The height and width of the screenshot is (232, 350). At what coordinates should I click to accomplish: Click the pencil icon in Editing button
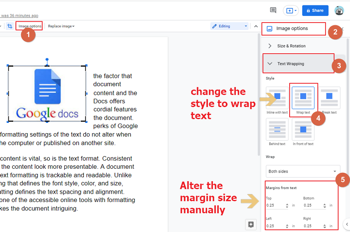(x=214, y=26)
